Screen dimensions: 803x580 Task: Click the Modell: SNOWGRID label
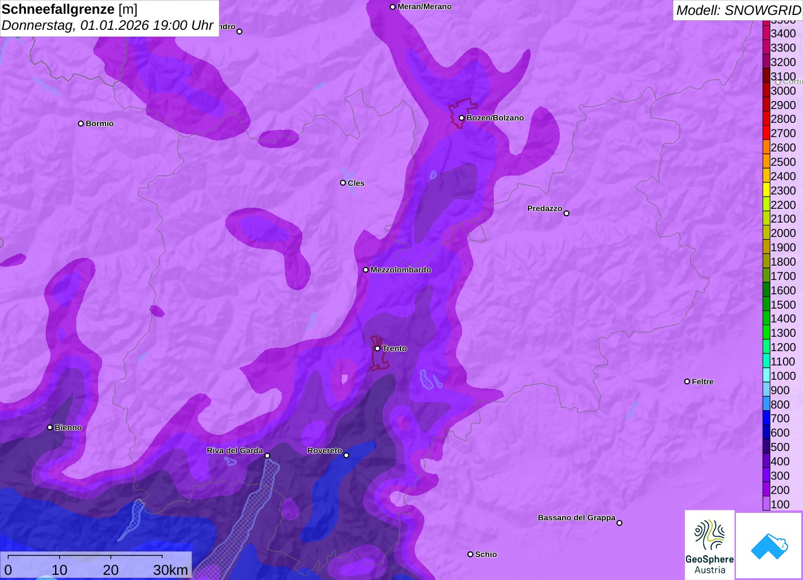[x=738, y=10]
